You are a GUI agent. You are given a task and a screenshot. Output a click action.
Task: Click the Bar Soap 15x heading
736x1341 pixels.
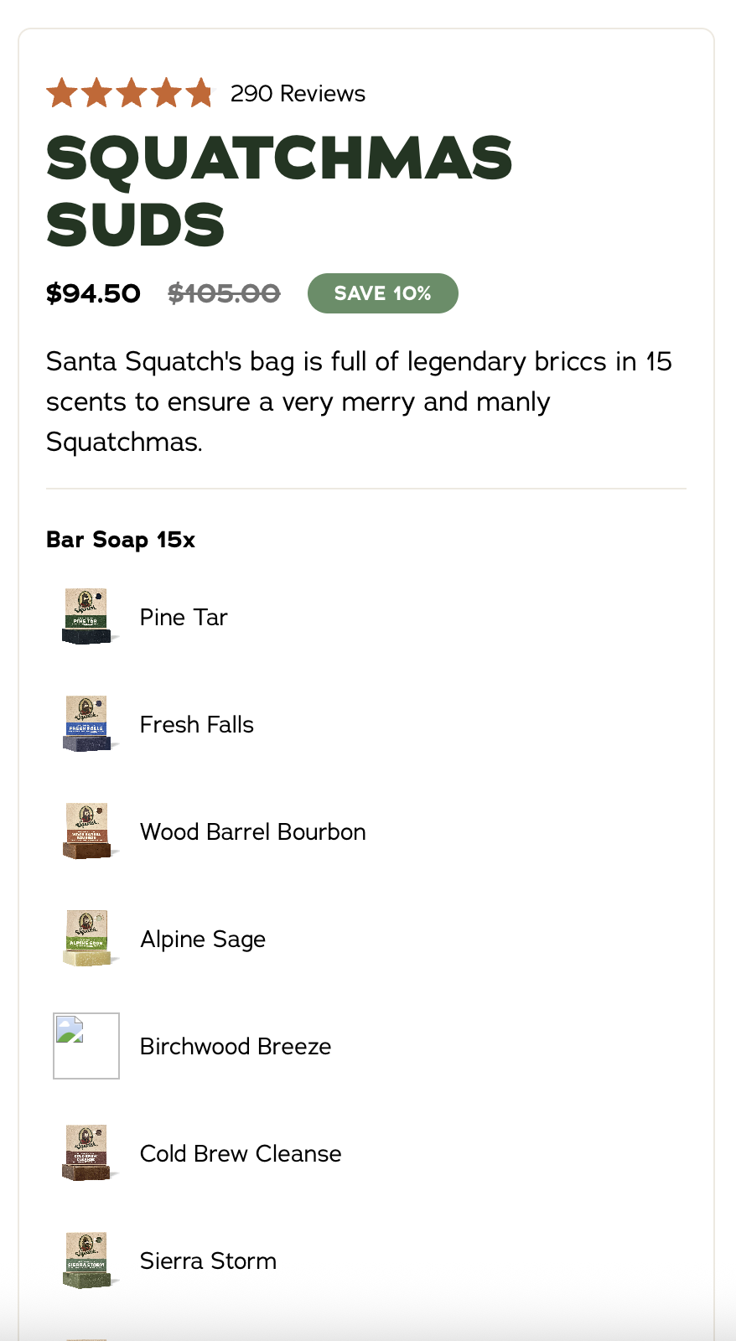pos(121,540)
